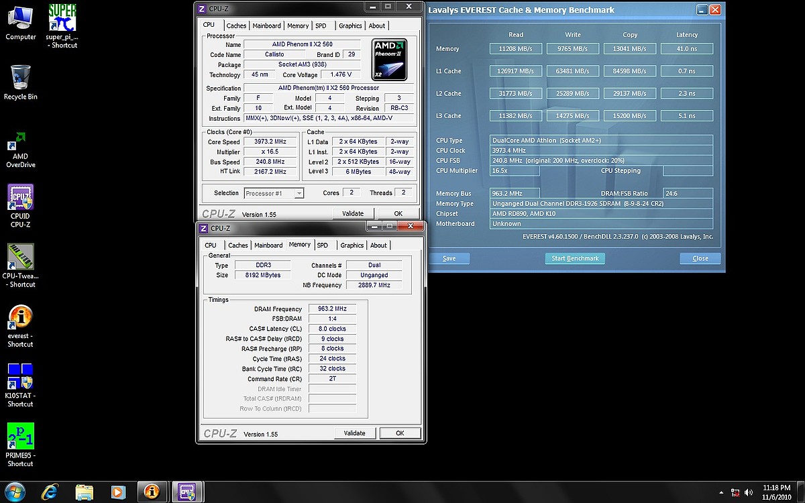
Task: Click the Core Voltage value 1.476 V
Action: (340, 75)
